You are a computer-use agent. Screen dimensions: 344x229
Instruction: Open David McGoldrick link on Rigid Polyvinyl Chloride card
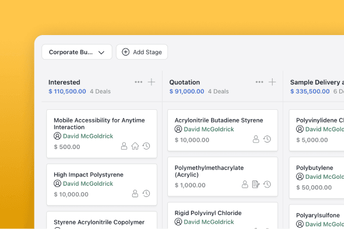(x=209, y=222)
